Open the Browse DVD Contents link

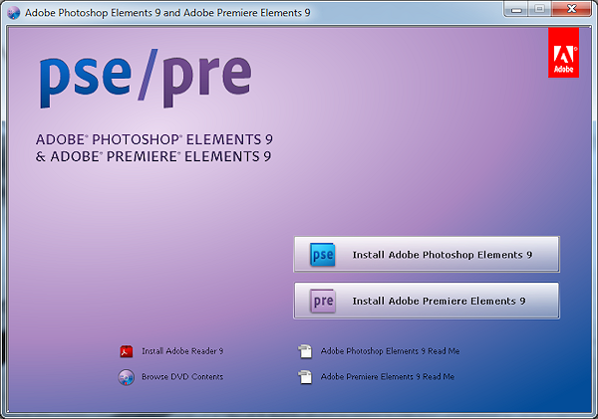pos(182,377)
